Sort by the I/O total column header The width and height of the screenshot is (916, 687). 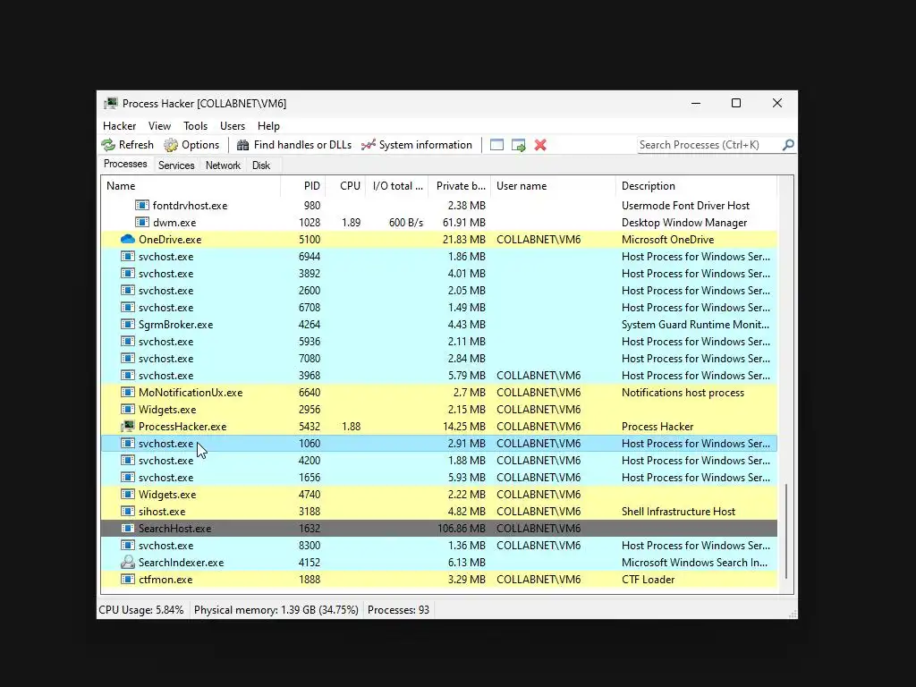tap(397, 186)
